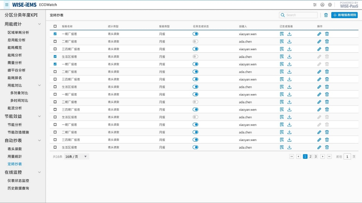Viewport: 362px width, 203px height.
Task: Go to 区域单耗分析 in the sidebar
Action: [x=18, y=33]
